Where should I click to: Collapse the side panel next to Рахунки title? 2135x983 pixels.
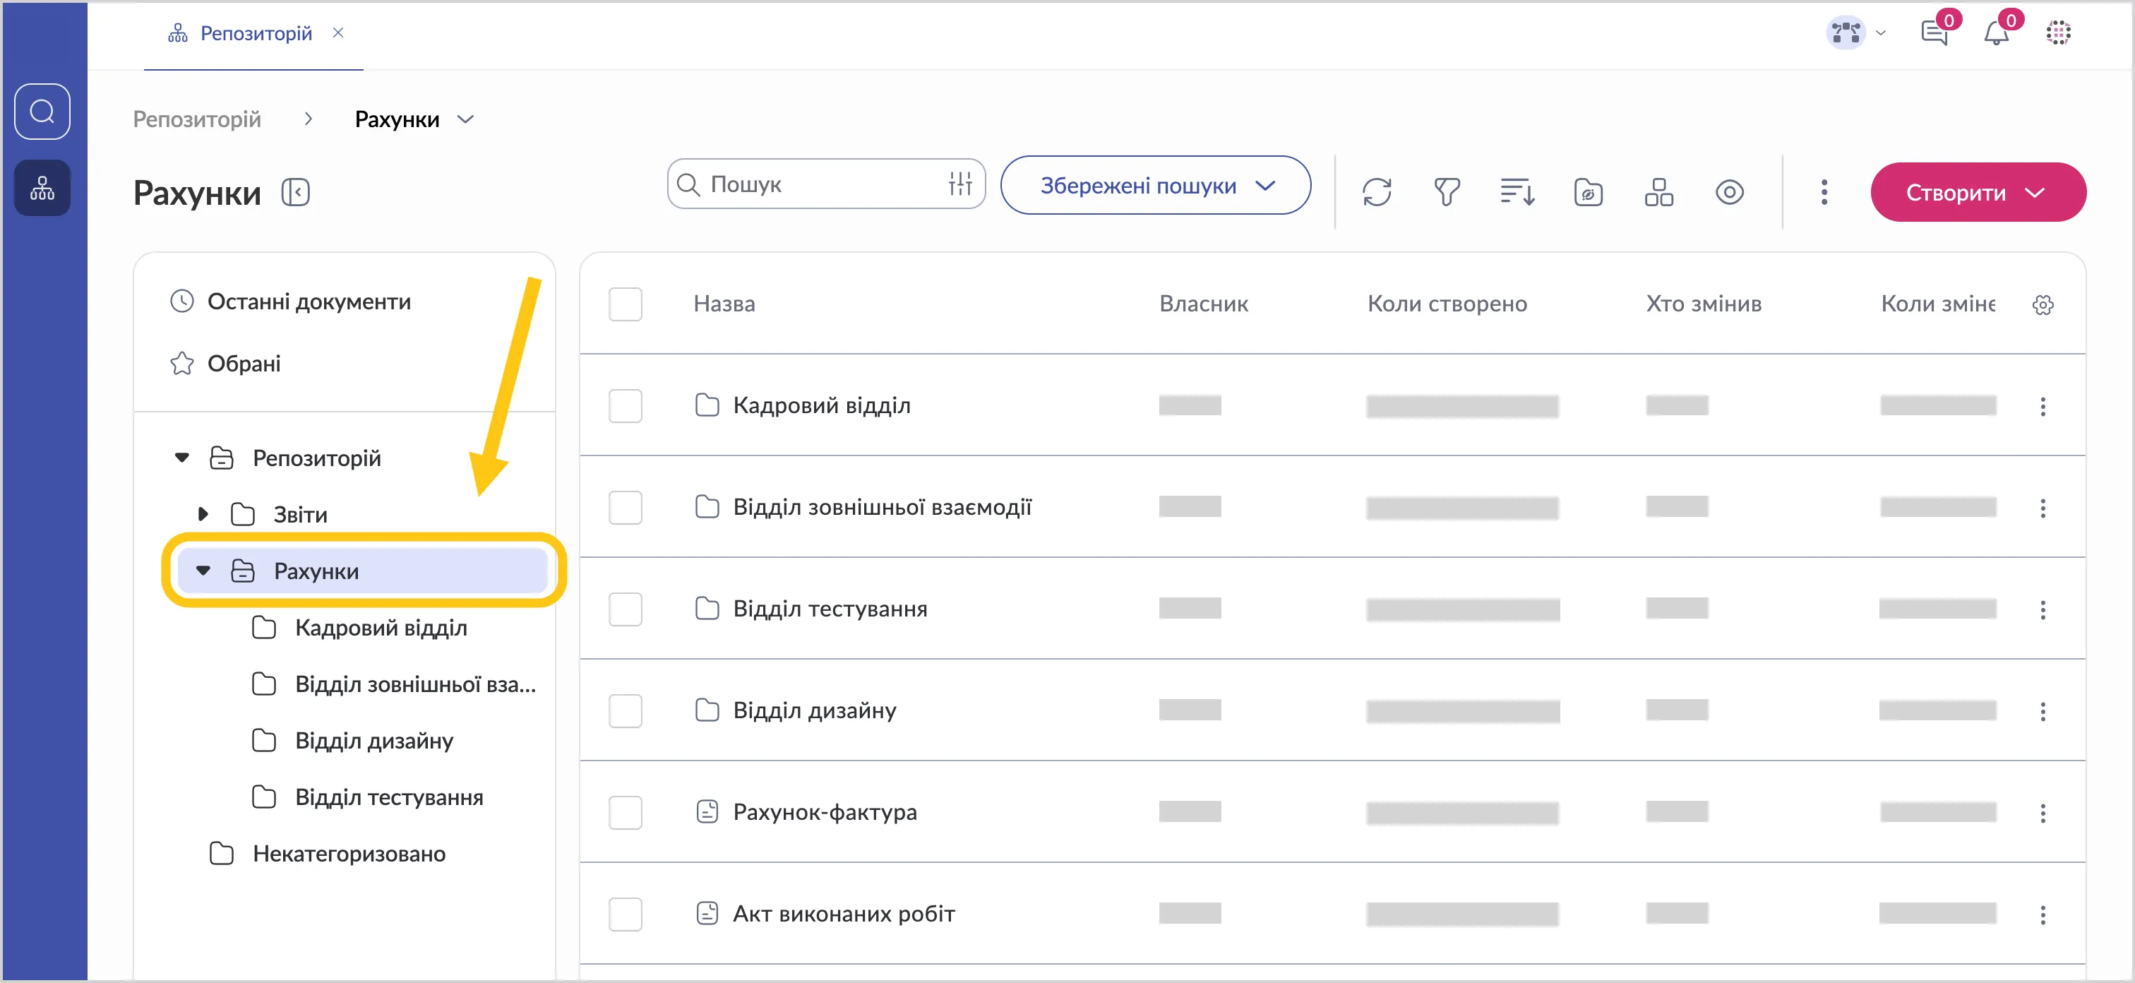pyautogui.click(x=295, y=192)
